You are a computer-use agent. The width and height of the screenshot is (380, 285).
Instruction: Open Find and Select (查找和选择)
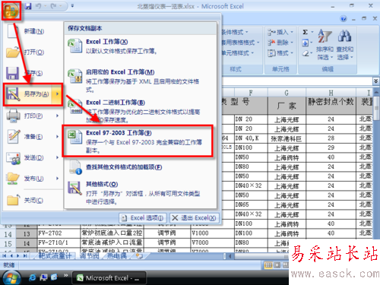(x=345, y=45)
